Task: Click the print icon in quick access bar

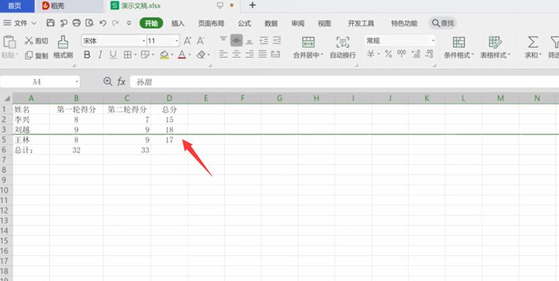Action: 77,23
